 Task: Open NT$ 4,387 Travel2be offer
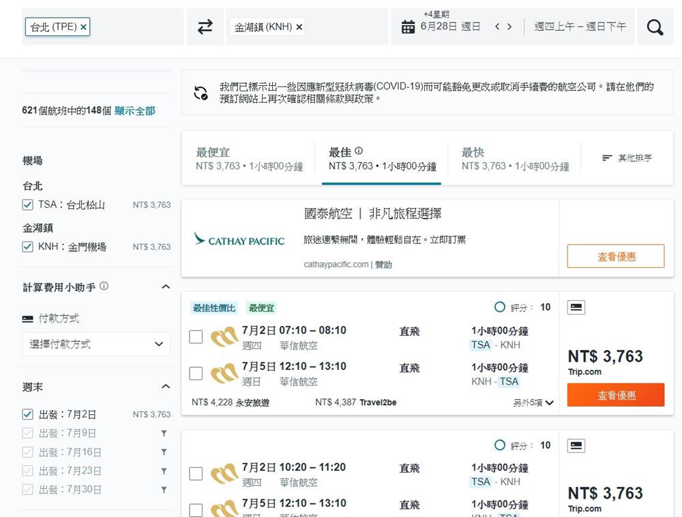[x=356, y=403]
